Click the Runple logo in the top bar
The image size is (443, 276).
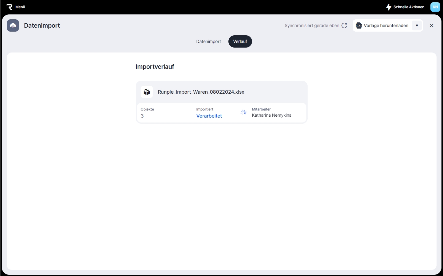tap(9, 7)
